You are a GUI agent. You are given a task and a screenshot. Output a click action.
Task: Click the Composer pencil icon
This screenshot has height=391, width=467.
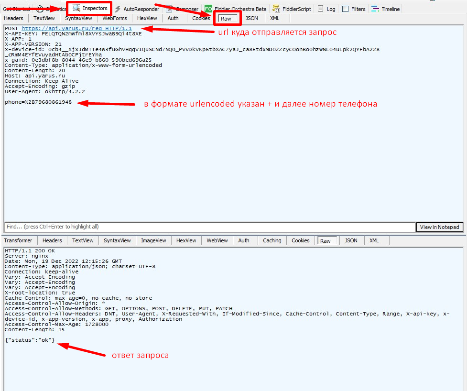(x=169, y=9)
